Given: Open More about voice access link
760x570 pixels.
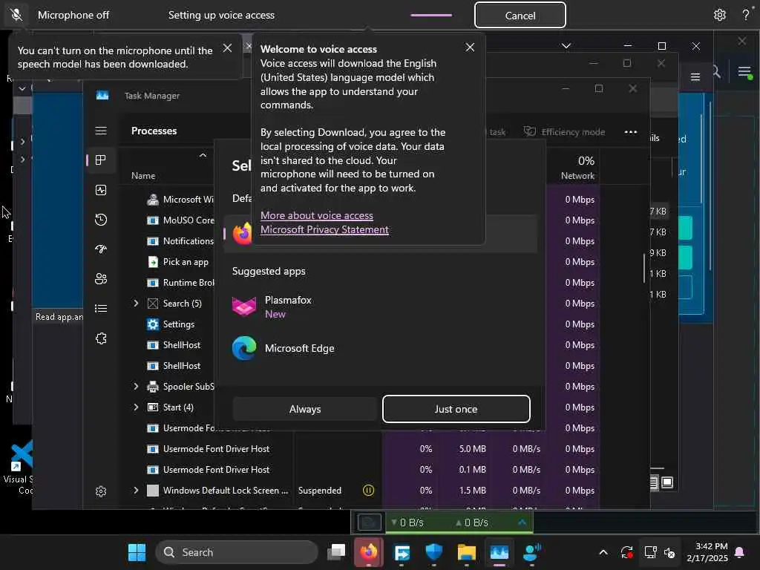Looking at the screenshot, I should pyautogui.click(x=316, y=215).
